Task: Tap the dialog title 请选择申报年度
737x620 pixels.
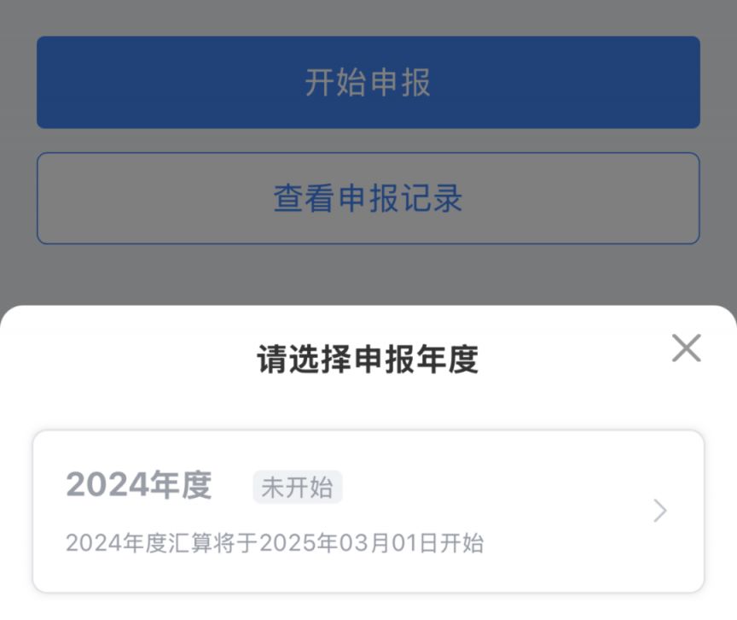Action: tap(368, 360)
